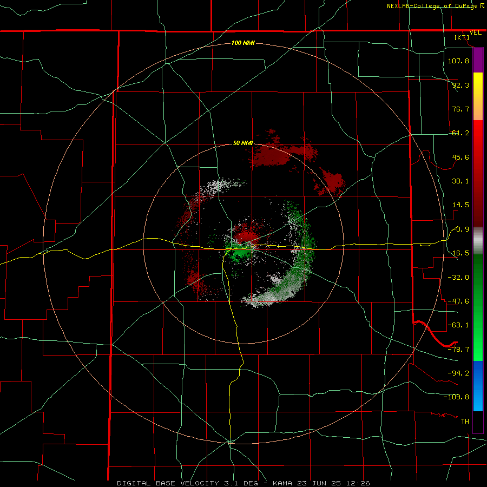This screenshot has width=487, height=487.
Task: Click the purple segment of the color bar
Action: (x=478, y=60)
